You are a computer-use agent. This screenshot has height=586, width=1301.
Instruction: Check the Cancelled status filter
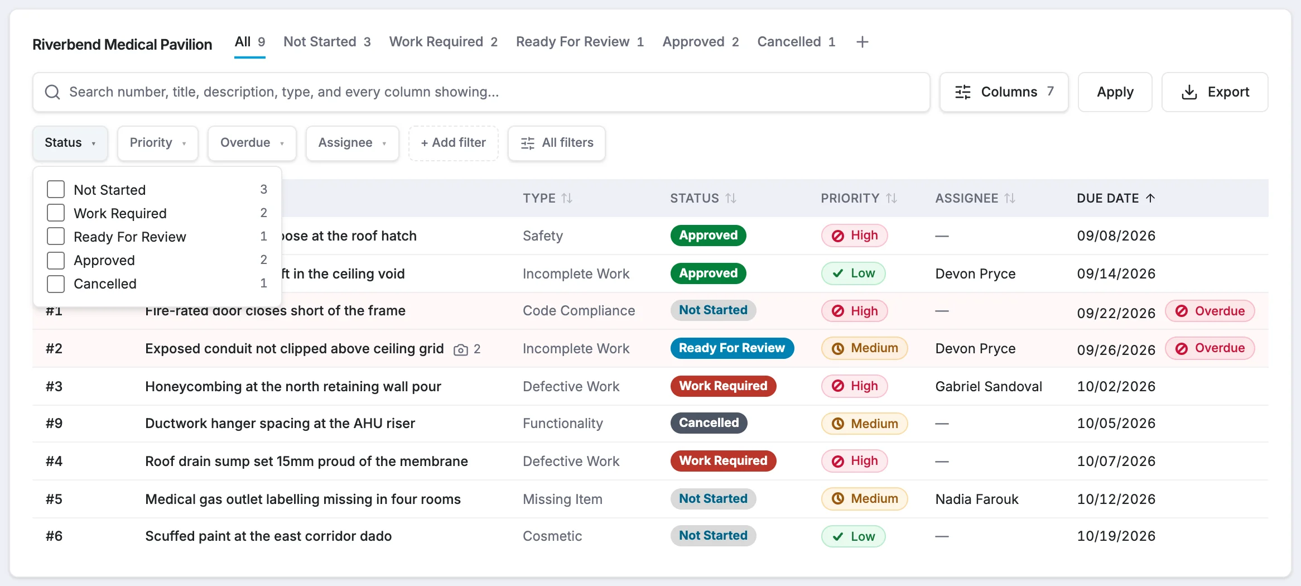click(x=56, y=284)
